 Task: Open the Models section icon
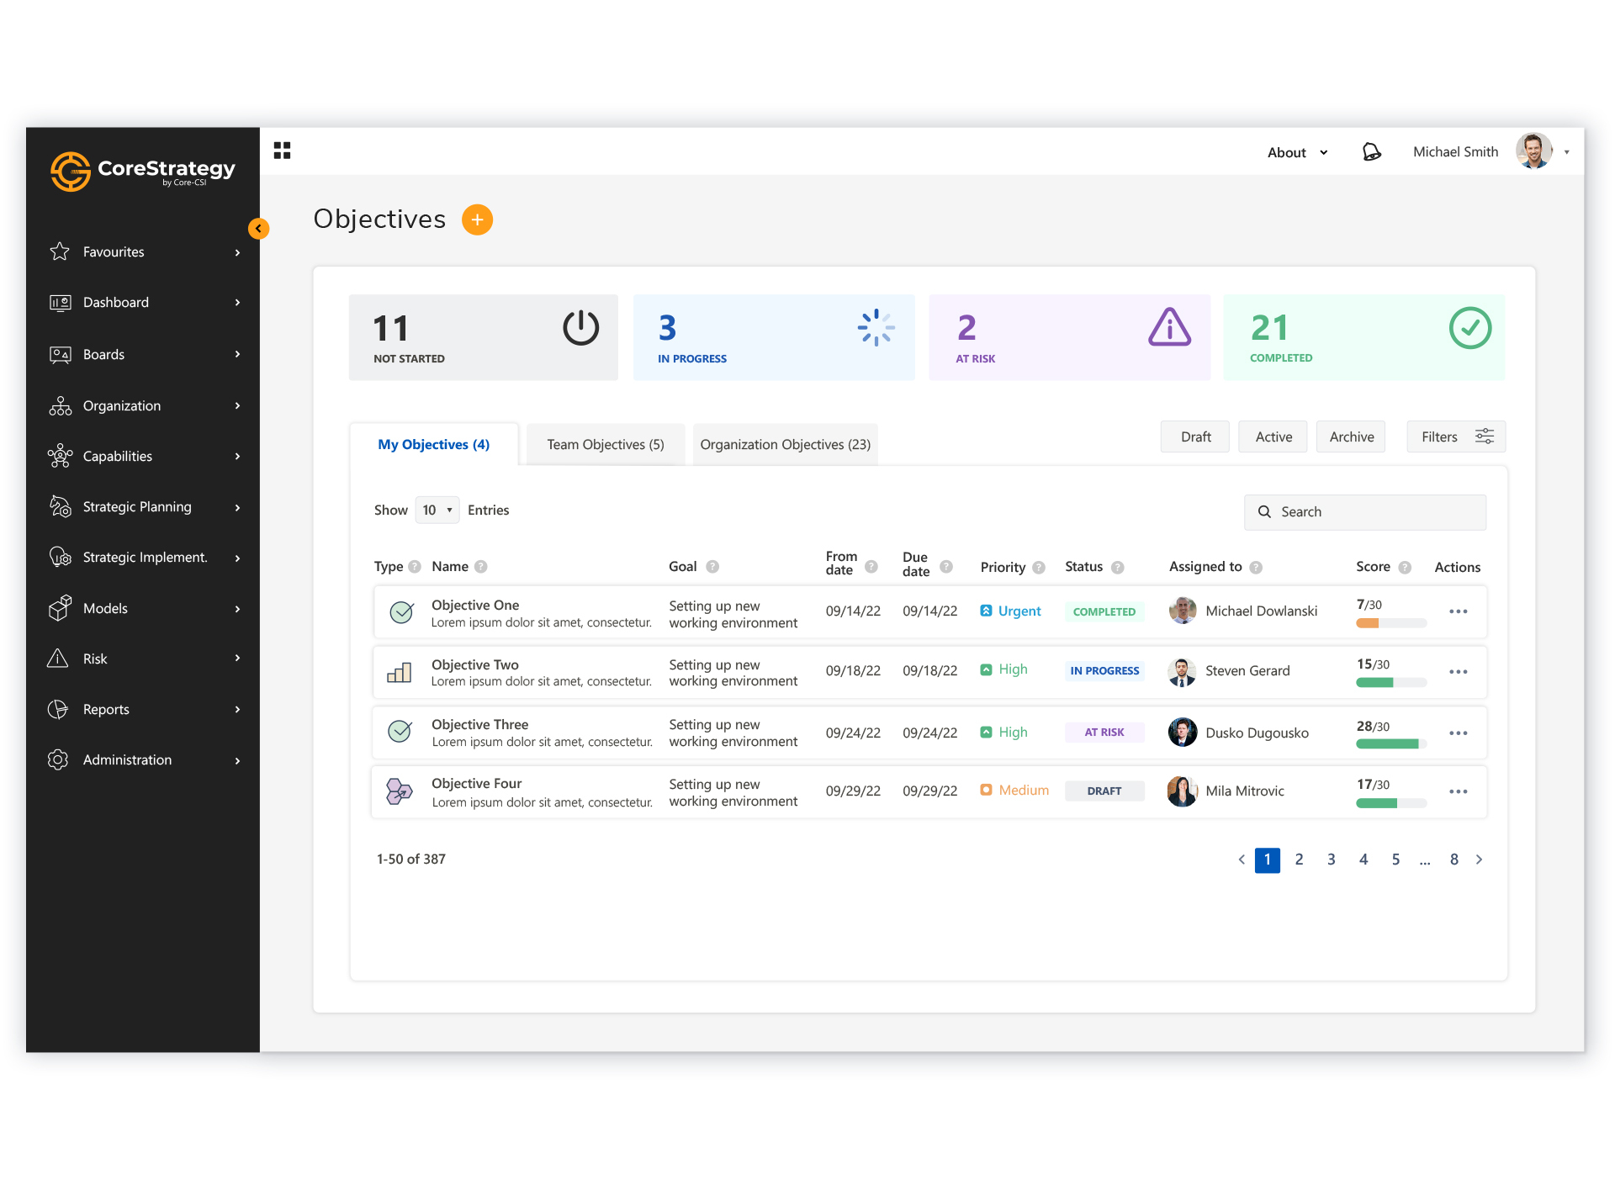point(59,608)
